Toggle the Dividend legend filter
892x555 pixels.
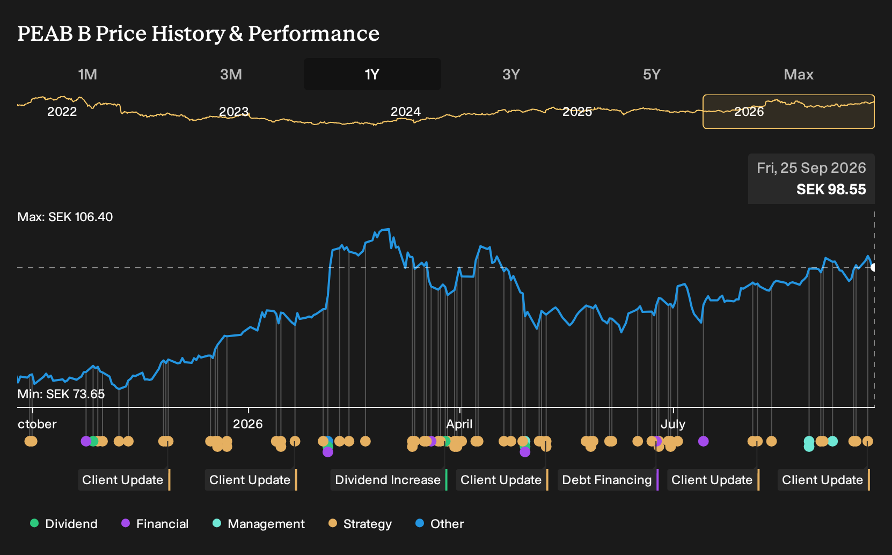point(64,524)
